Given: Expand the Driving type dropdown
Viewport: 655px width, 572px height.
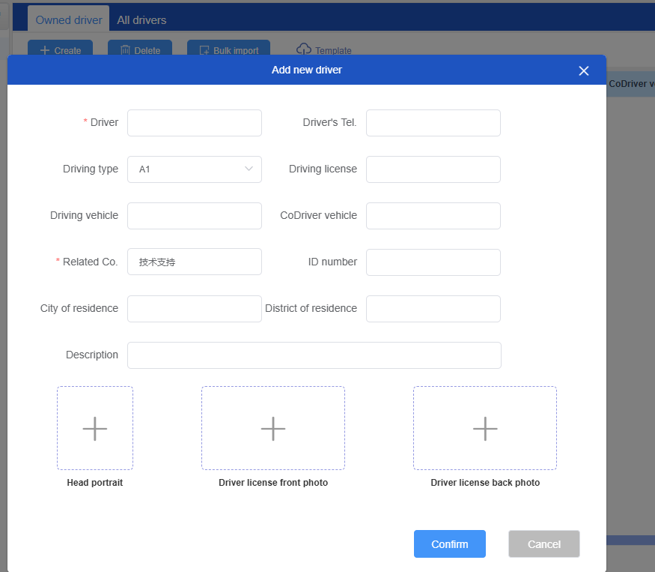Looking at the screenshot, I should tap(195, 169).
